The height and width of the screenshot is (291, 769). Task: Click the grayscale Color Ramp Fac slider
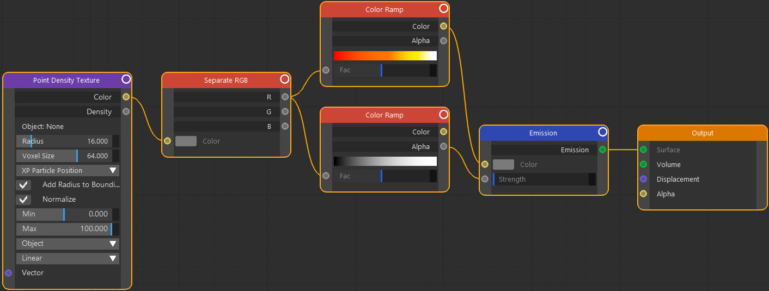coord(385,176)
